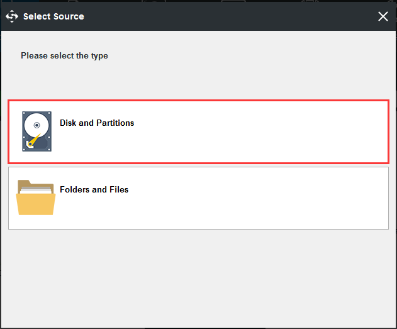Choose the Disk and Partitions option
Image resolution: width=397 pixels, height=329 pixels.
click(199, 131)
